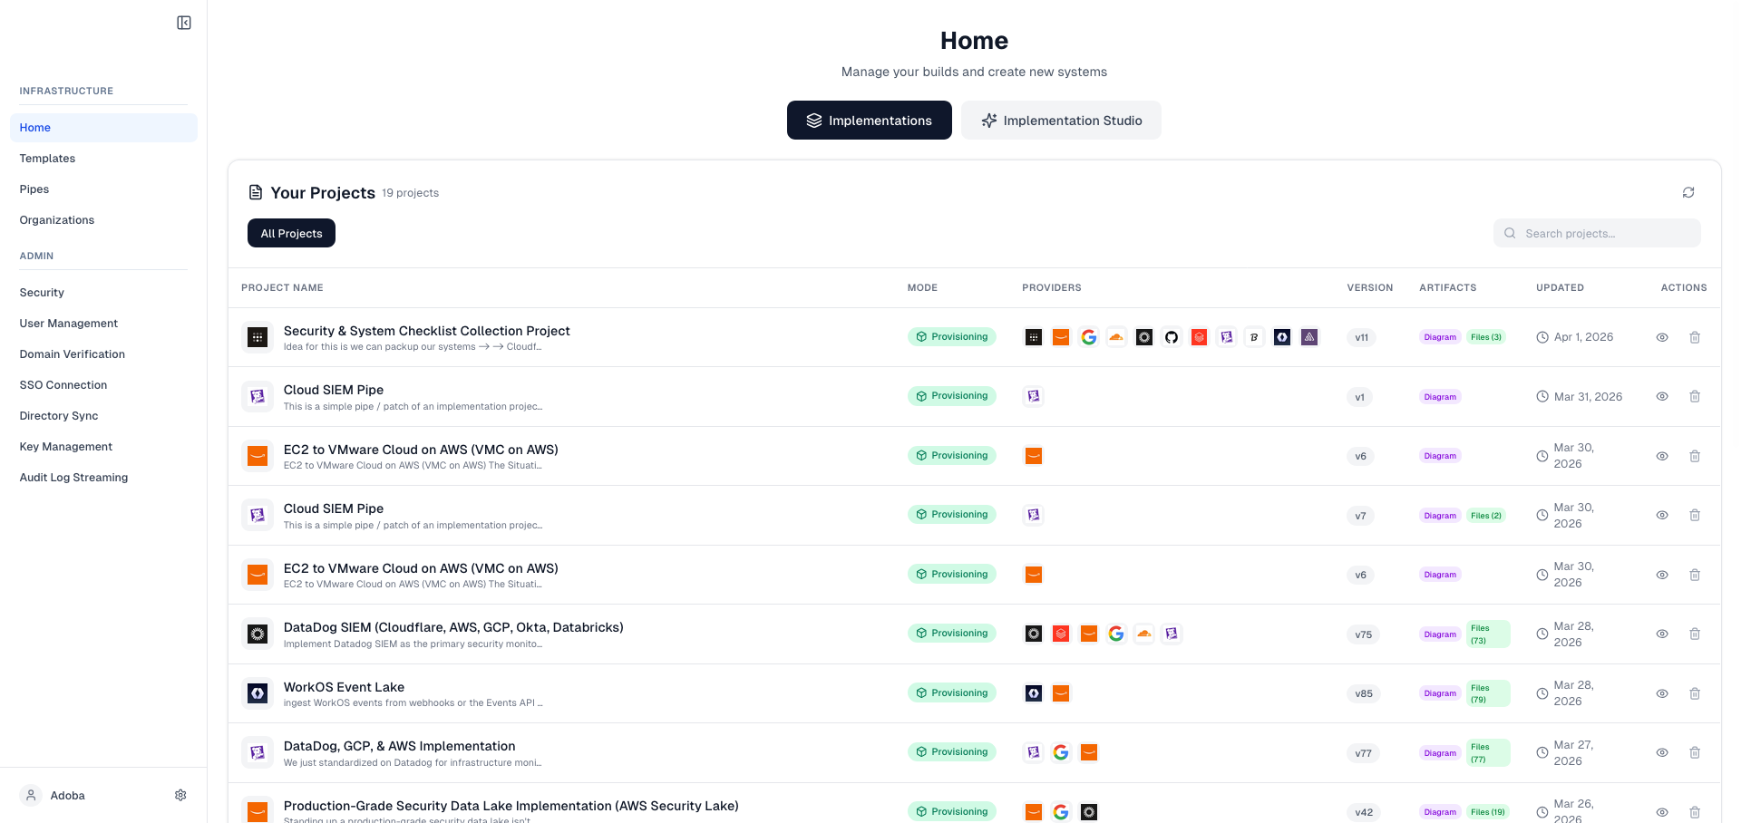Open the All Projects filter
The width and height of the screenshot is (1741, 823).
tap(290, 233)
